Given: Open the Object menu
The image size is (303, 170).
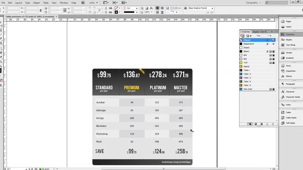Looking at the screenshot, I should coord(36,3).
